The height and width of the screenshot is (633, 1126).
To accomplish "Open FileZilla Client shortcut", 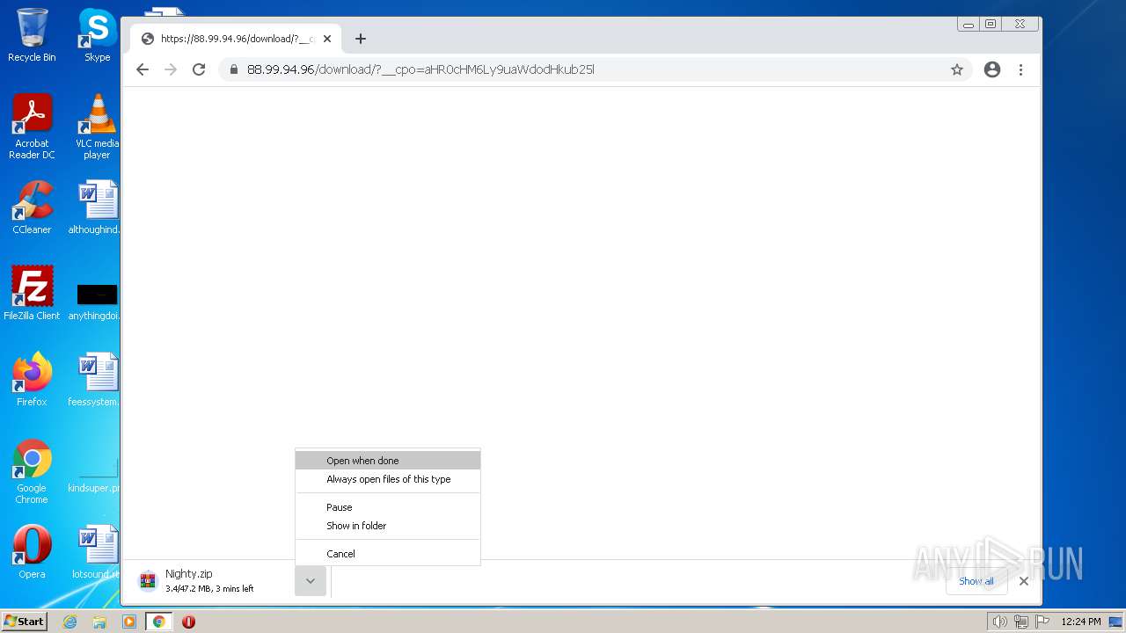I will (32, 293).
